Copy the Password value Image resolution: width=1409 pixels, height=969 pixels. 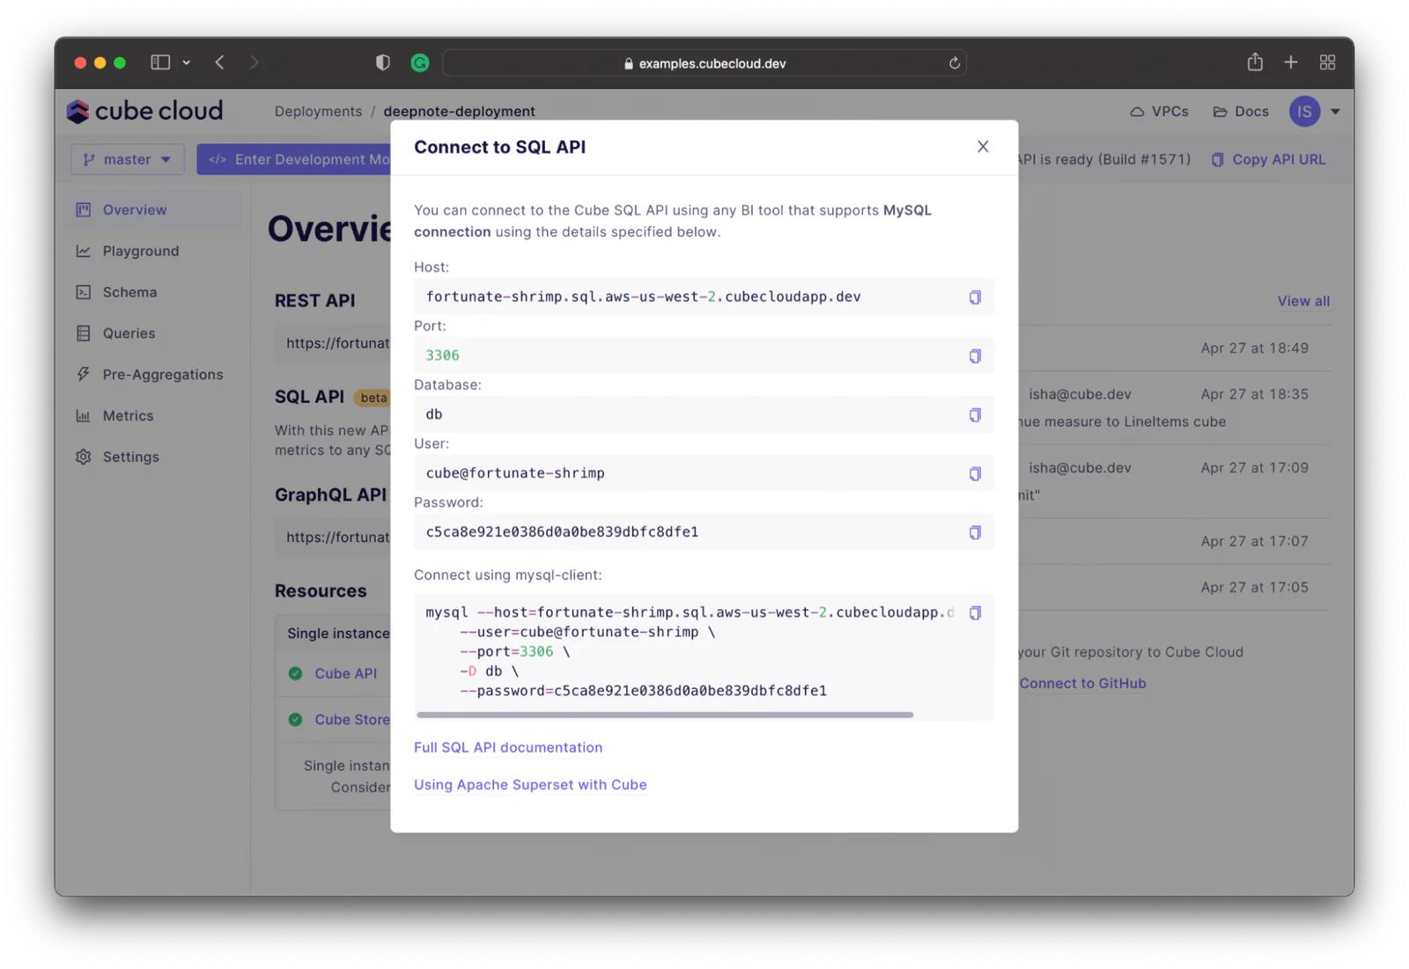coord(975,532)
